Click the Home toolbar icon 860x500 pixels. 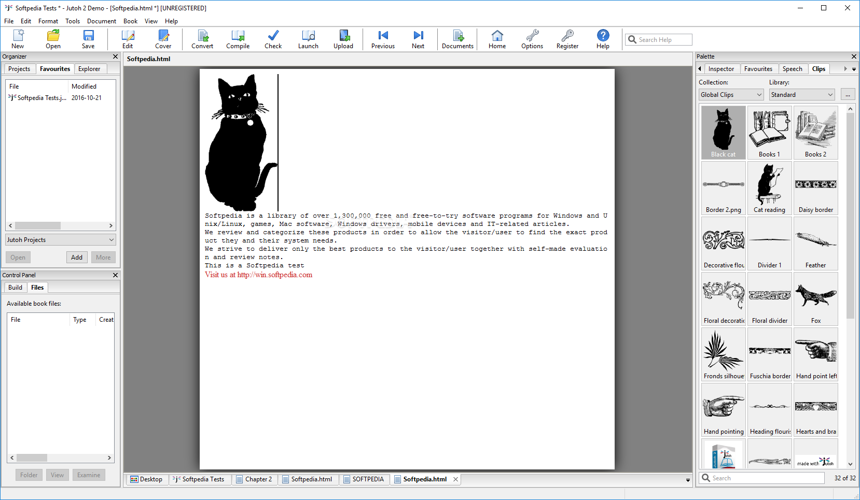tap(497, 39)
